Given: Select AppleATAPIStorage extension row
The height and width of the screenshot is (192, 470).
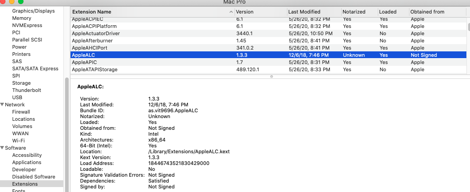Looking at the screenshot, I should (x=268, y=69).
